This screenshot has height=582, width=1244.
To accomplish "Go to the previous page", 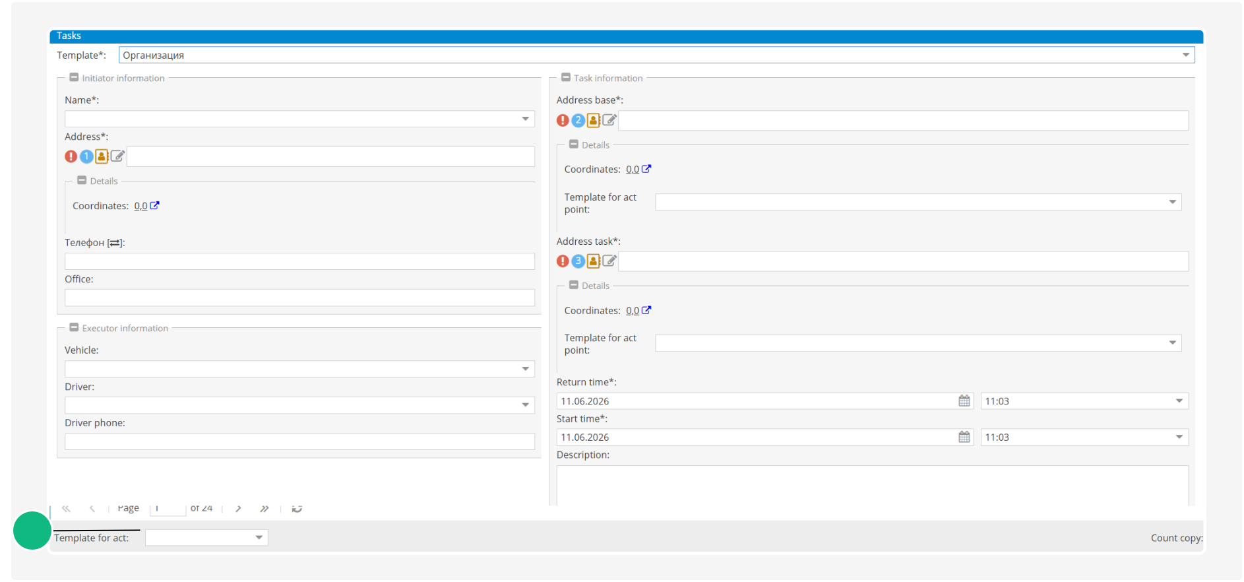I will click(x=92, y=509).
